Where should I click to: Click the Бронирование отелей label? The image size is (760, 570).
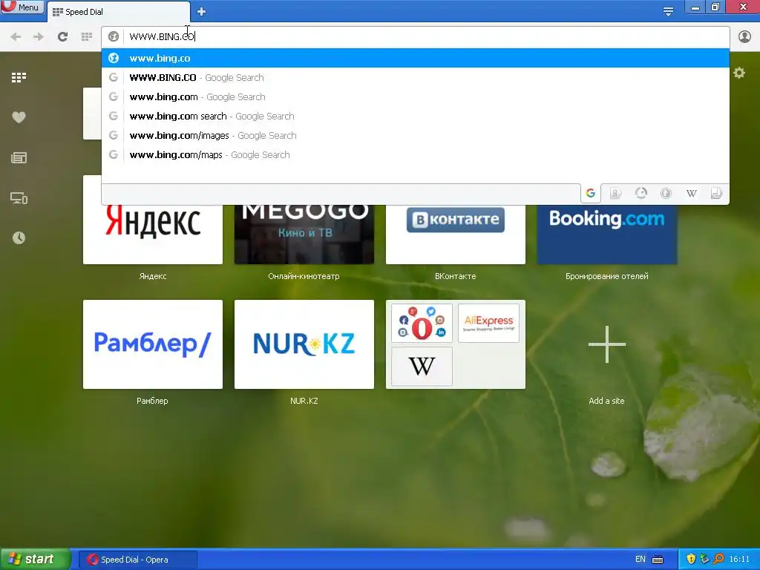pyautogui.click(x=607, y=276)
